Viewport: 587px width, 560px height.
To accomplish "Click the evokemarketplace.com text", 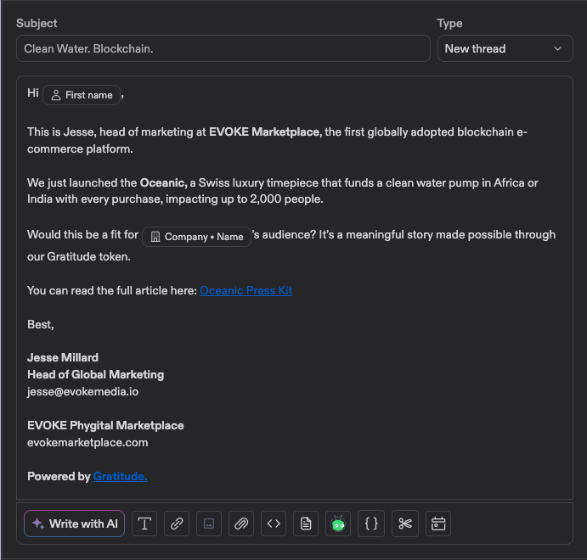I will tap(87, 442).
